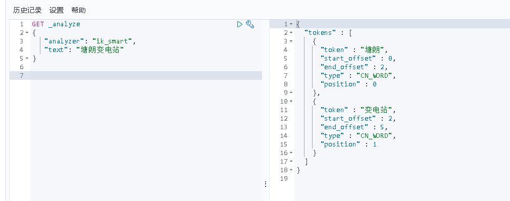Image resolution: width=510 pixels, height=201 pixels.
Task: Toggle fold marker at response line 16
Action: 291,153
